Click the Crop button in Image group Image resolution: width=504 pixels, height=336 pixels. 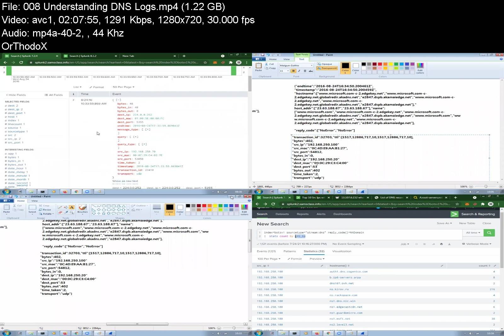(x=44, y=205)
